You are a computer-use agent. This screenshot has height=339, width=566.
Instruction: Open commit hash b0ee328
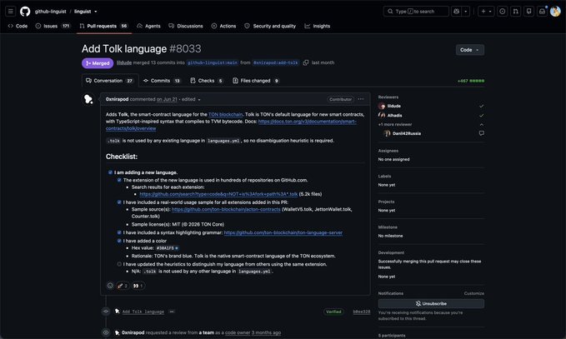[361, 312]
